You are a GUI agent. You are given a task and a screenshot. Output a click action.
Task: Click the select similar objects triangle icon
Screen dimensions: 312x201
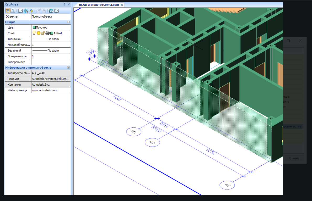(x=26, y=11)
